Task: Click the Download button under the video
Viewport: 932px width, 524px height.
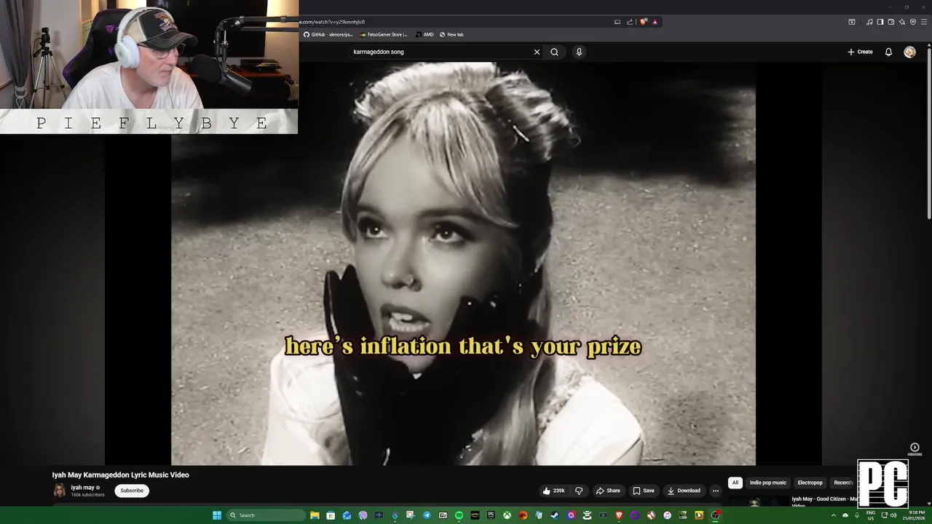Action: point(684,491)
